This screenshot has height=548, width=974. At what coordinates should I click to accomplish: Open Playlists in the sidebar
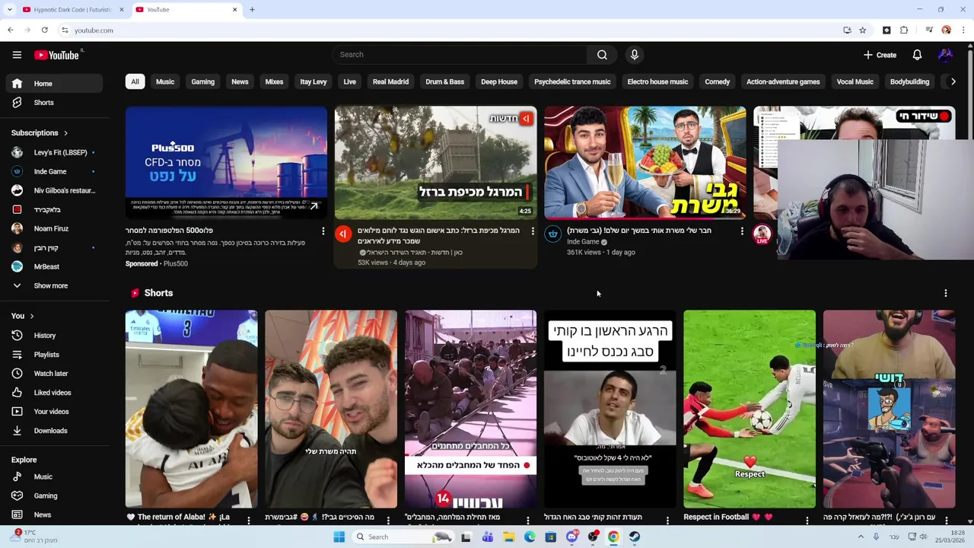tap(53, 355)
